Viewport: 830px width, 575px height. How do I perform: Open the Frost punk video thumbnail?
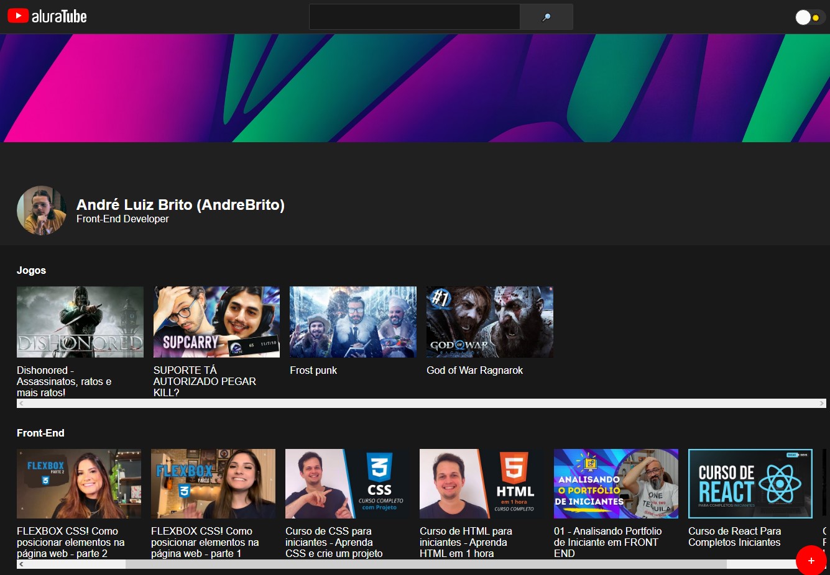(x=353, y=322)
